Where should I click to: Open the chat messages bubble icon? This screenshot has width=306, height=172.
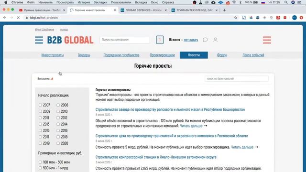click(x=205, y=40)
